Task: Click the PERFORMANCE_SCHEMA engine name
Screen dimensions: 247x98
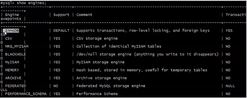Action: coord(26,94)
